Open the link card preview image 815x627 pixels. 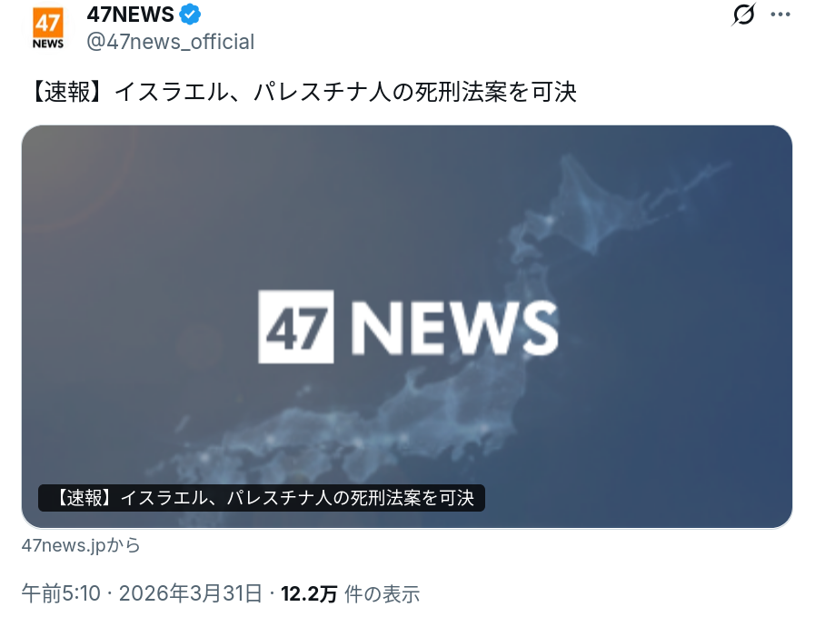(x=406, y=326)
